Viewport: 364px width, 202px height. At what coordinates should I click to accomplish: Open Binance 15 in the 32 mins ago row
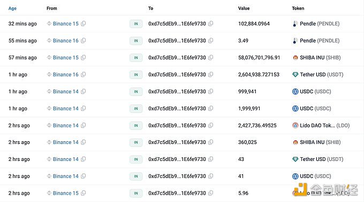(66, 23)
